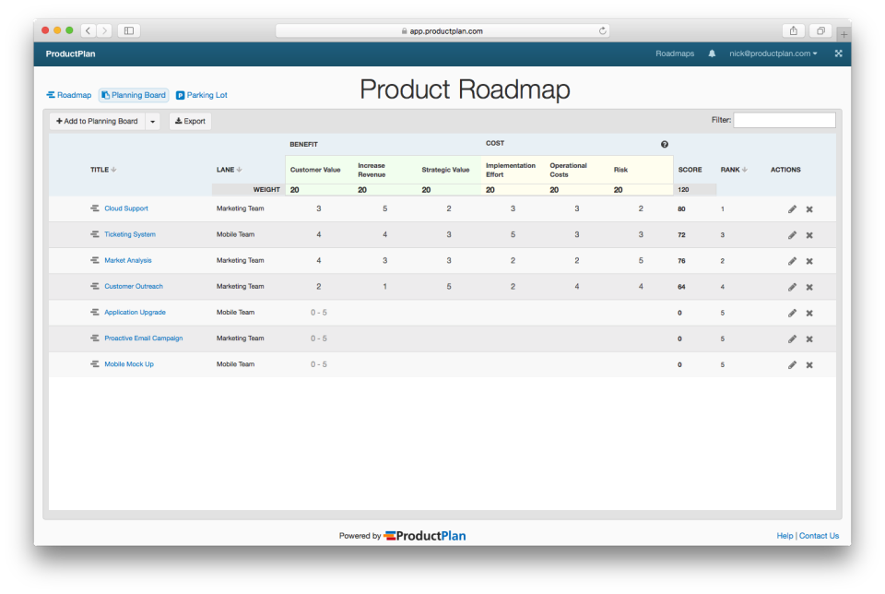This screenshot has width=885, height=594.
Task: Delete the Customer Outreach row
Action: click(x=809, y=287)
